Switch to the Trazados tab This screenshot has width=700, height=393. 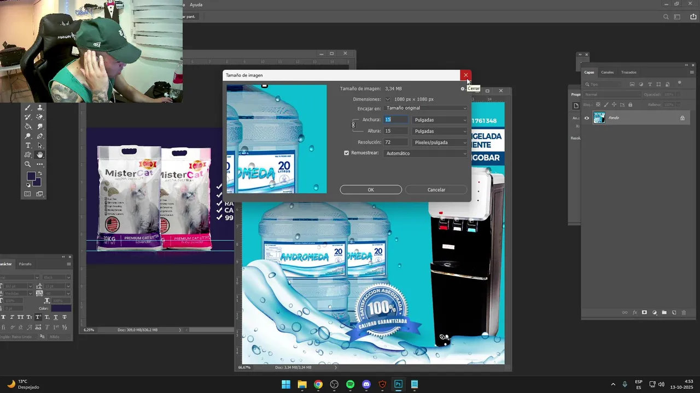tap(629, 72)
